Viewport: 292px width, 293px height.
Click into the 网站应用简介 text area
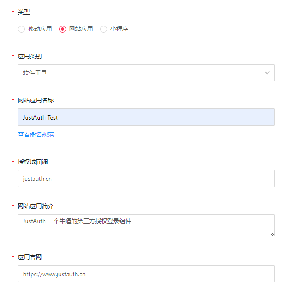tap(146, 225)
